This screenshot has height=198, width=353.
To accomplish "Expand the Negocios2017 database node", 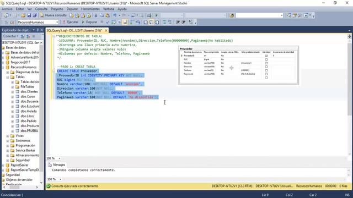I will tap(3, 62).
